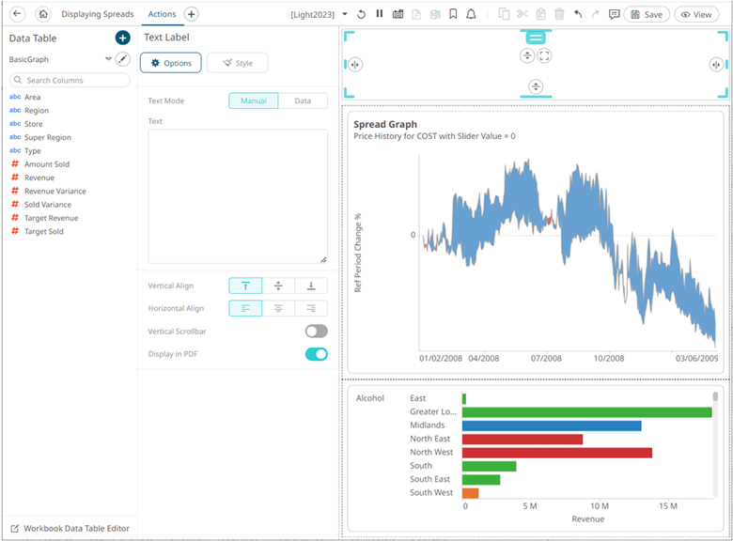The height and width of the screenshot is (541, 733).
Task: Click the Home icon in top bar
Action: point(42,14)
